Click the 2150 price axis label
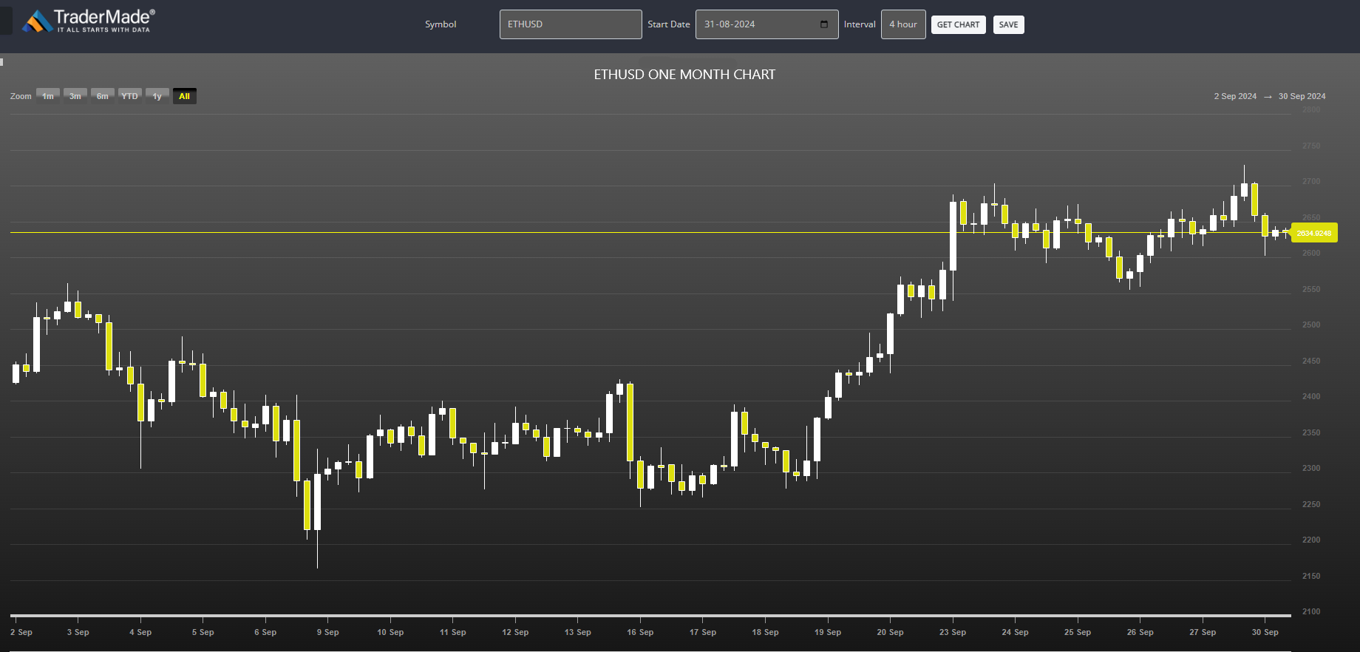This screenshot has width=1360, height=652. pyautogui.click(x=1311, y=576)
